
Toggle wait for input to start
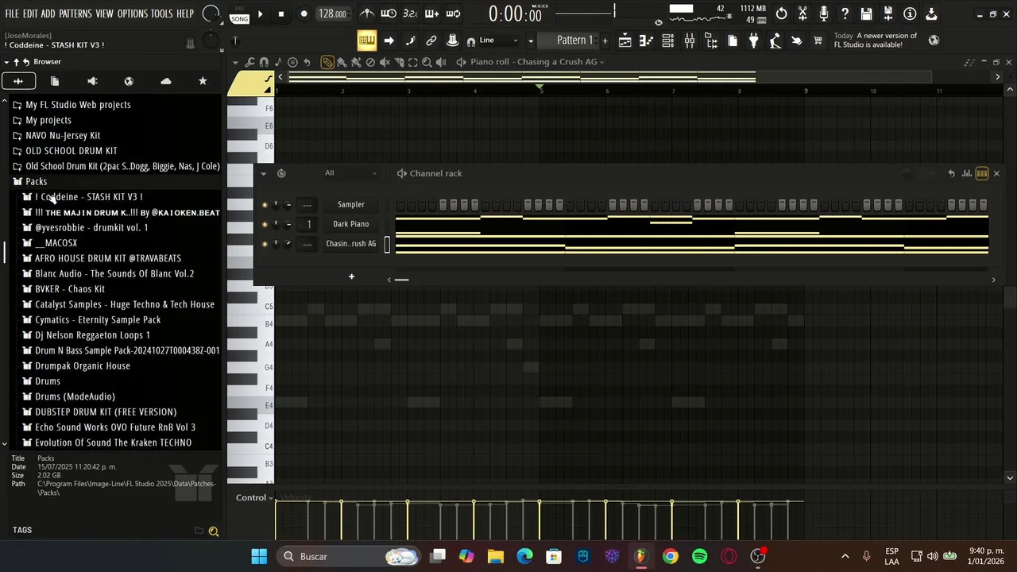click(x=389, y=14)
